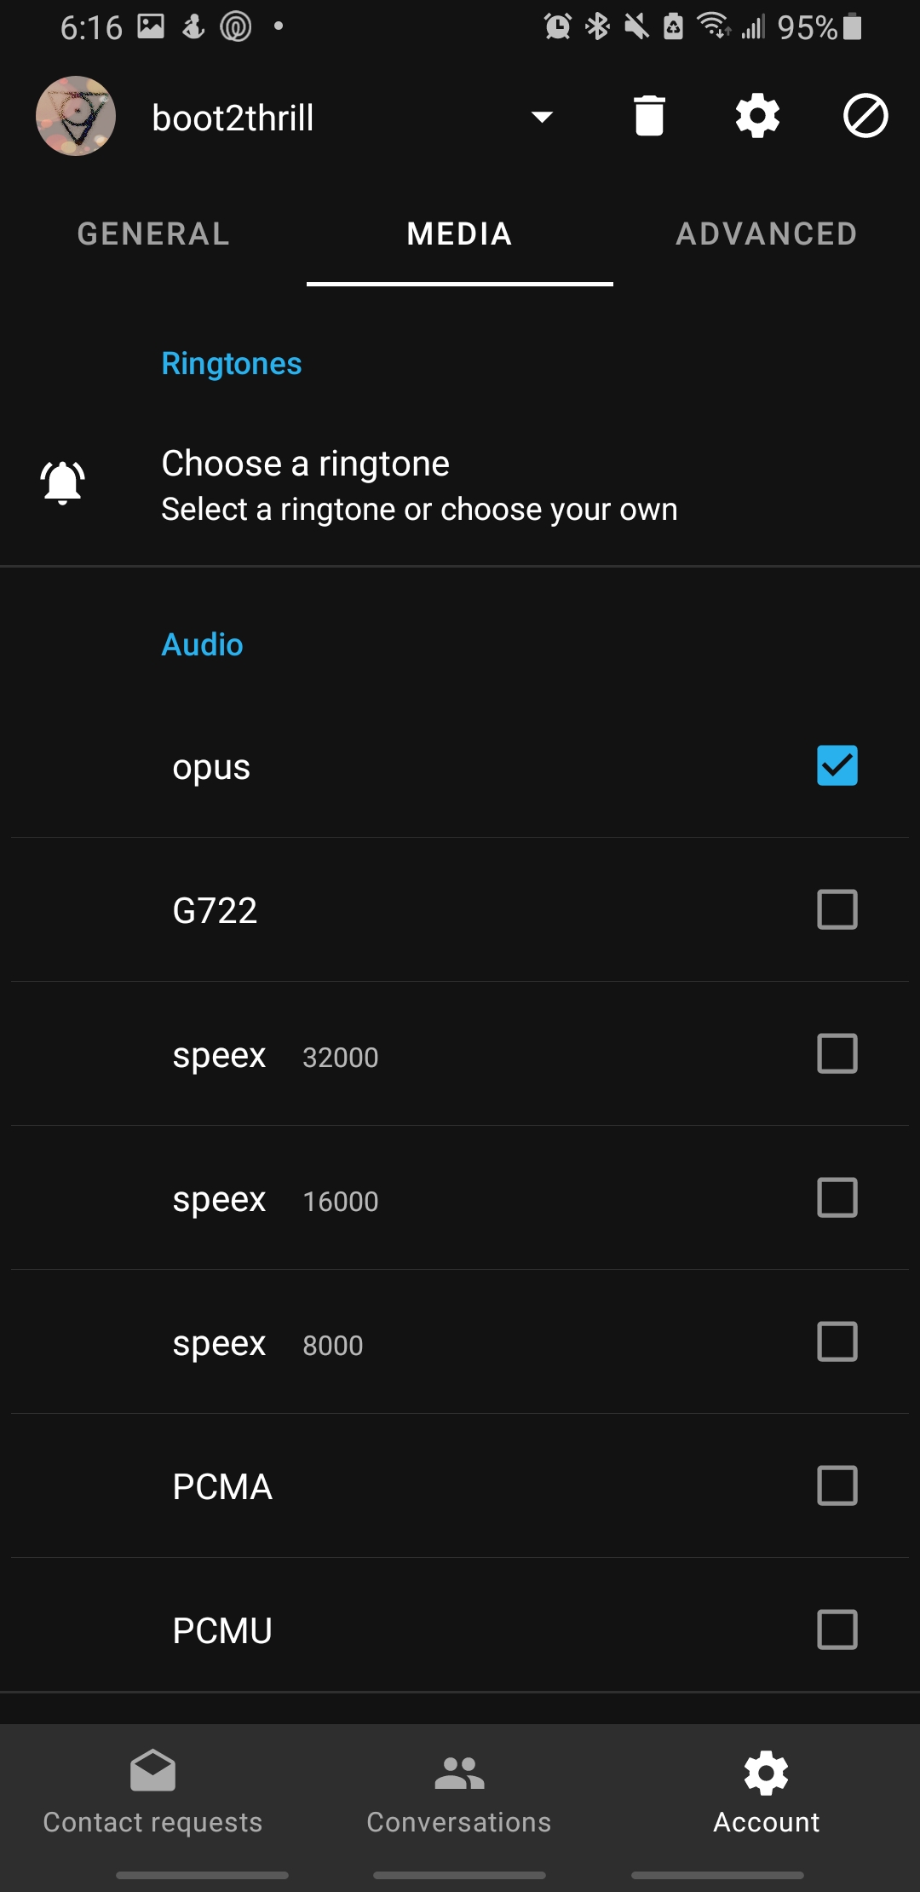Tap the trash can delete account icon
Viewport: 920px width, 1892px height.
[x=649, y=116]
